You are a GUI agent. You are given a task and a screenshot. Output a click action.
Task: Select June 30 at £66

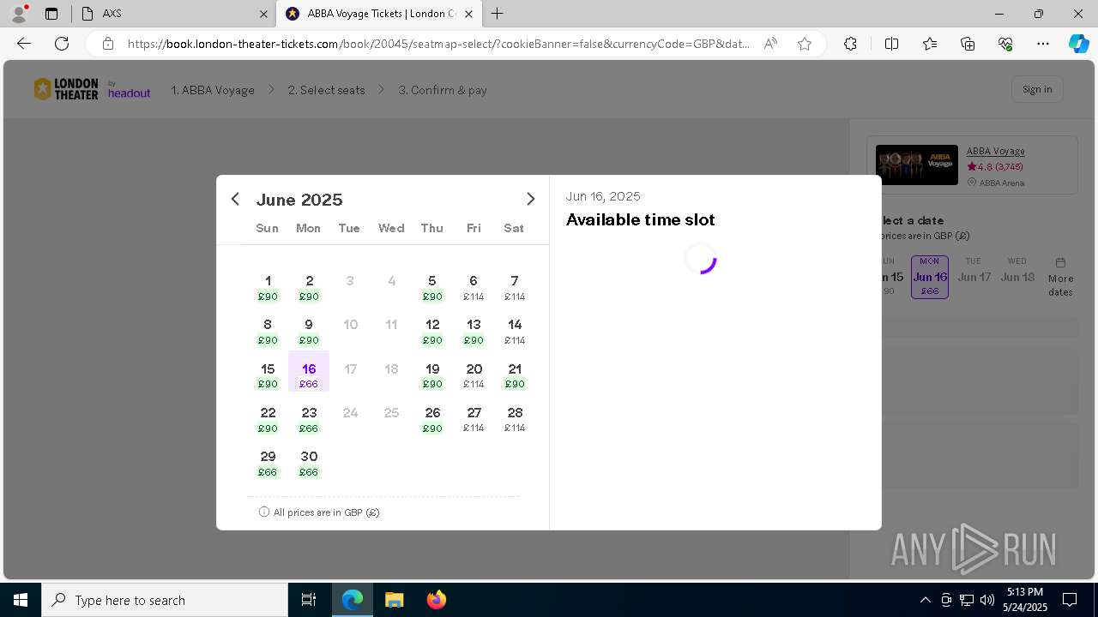click(309, 463)
